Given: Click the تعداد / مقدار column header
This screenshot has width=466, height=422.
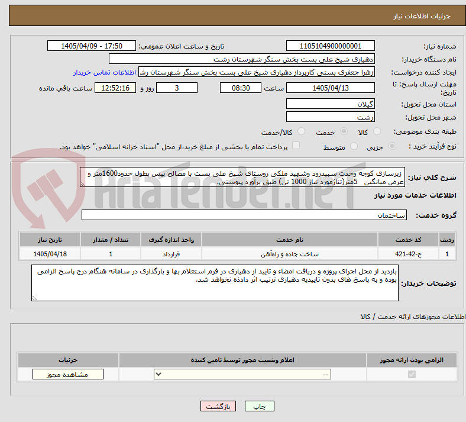Looking at the screenshot, I should tap(111, 240).
